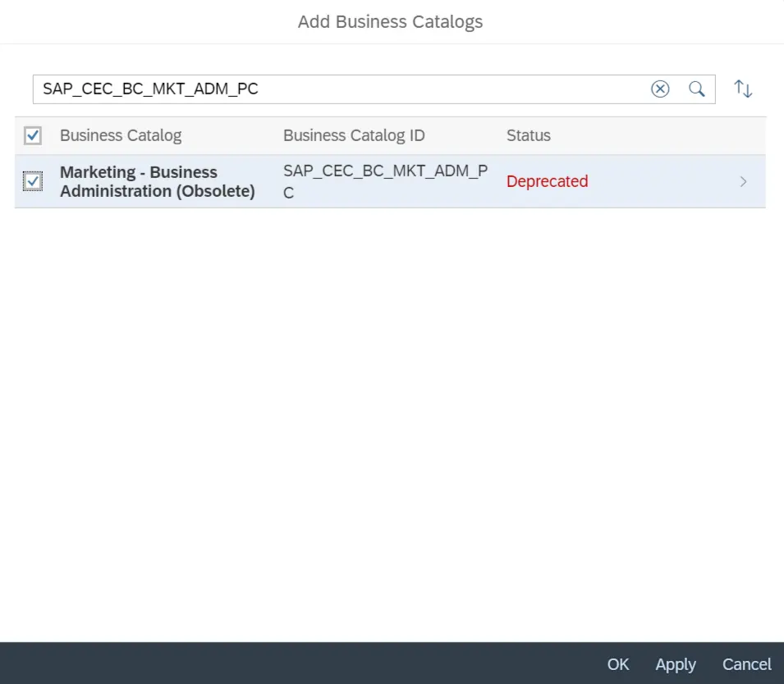
Task: Cancel the Add Business Catalogs dialog
Action: [746, 664]
